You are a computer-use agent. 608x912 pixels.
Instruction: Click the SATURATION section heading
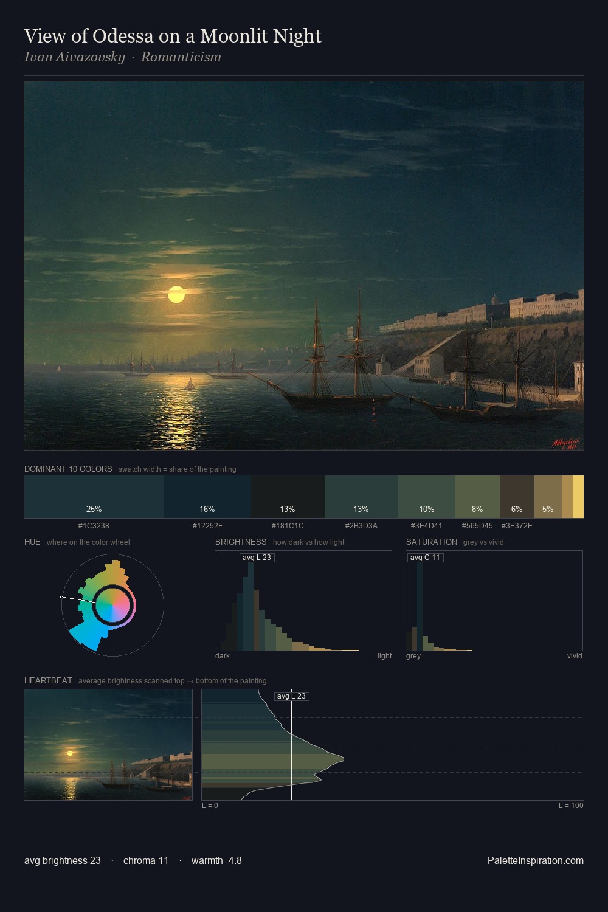[432, 542]
